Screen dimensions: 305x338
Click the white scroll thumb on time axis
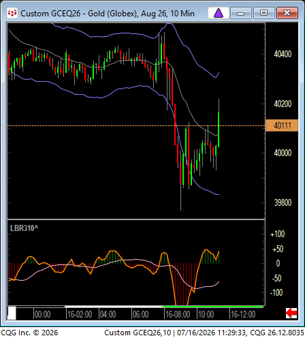coord(12,313)
